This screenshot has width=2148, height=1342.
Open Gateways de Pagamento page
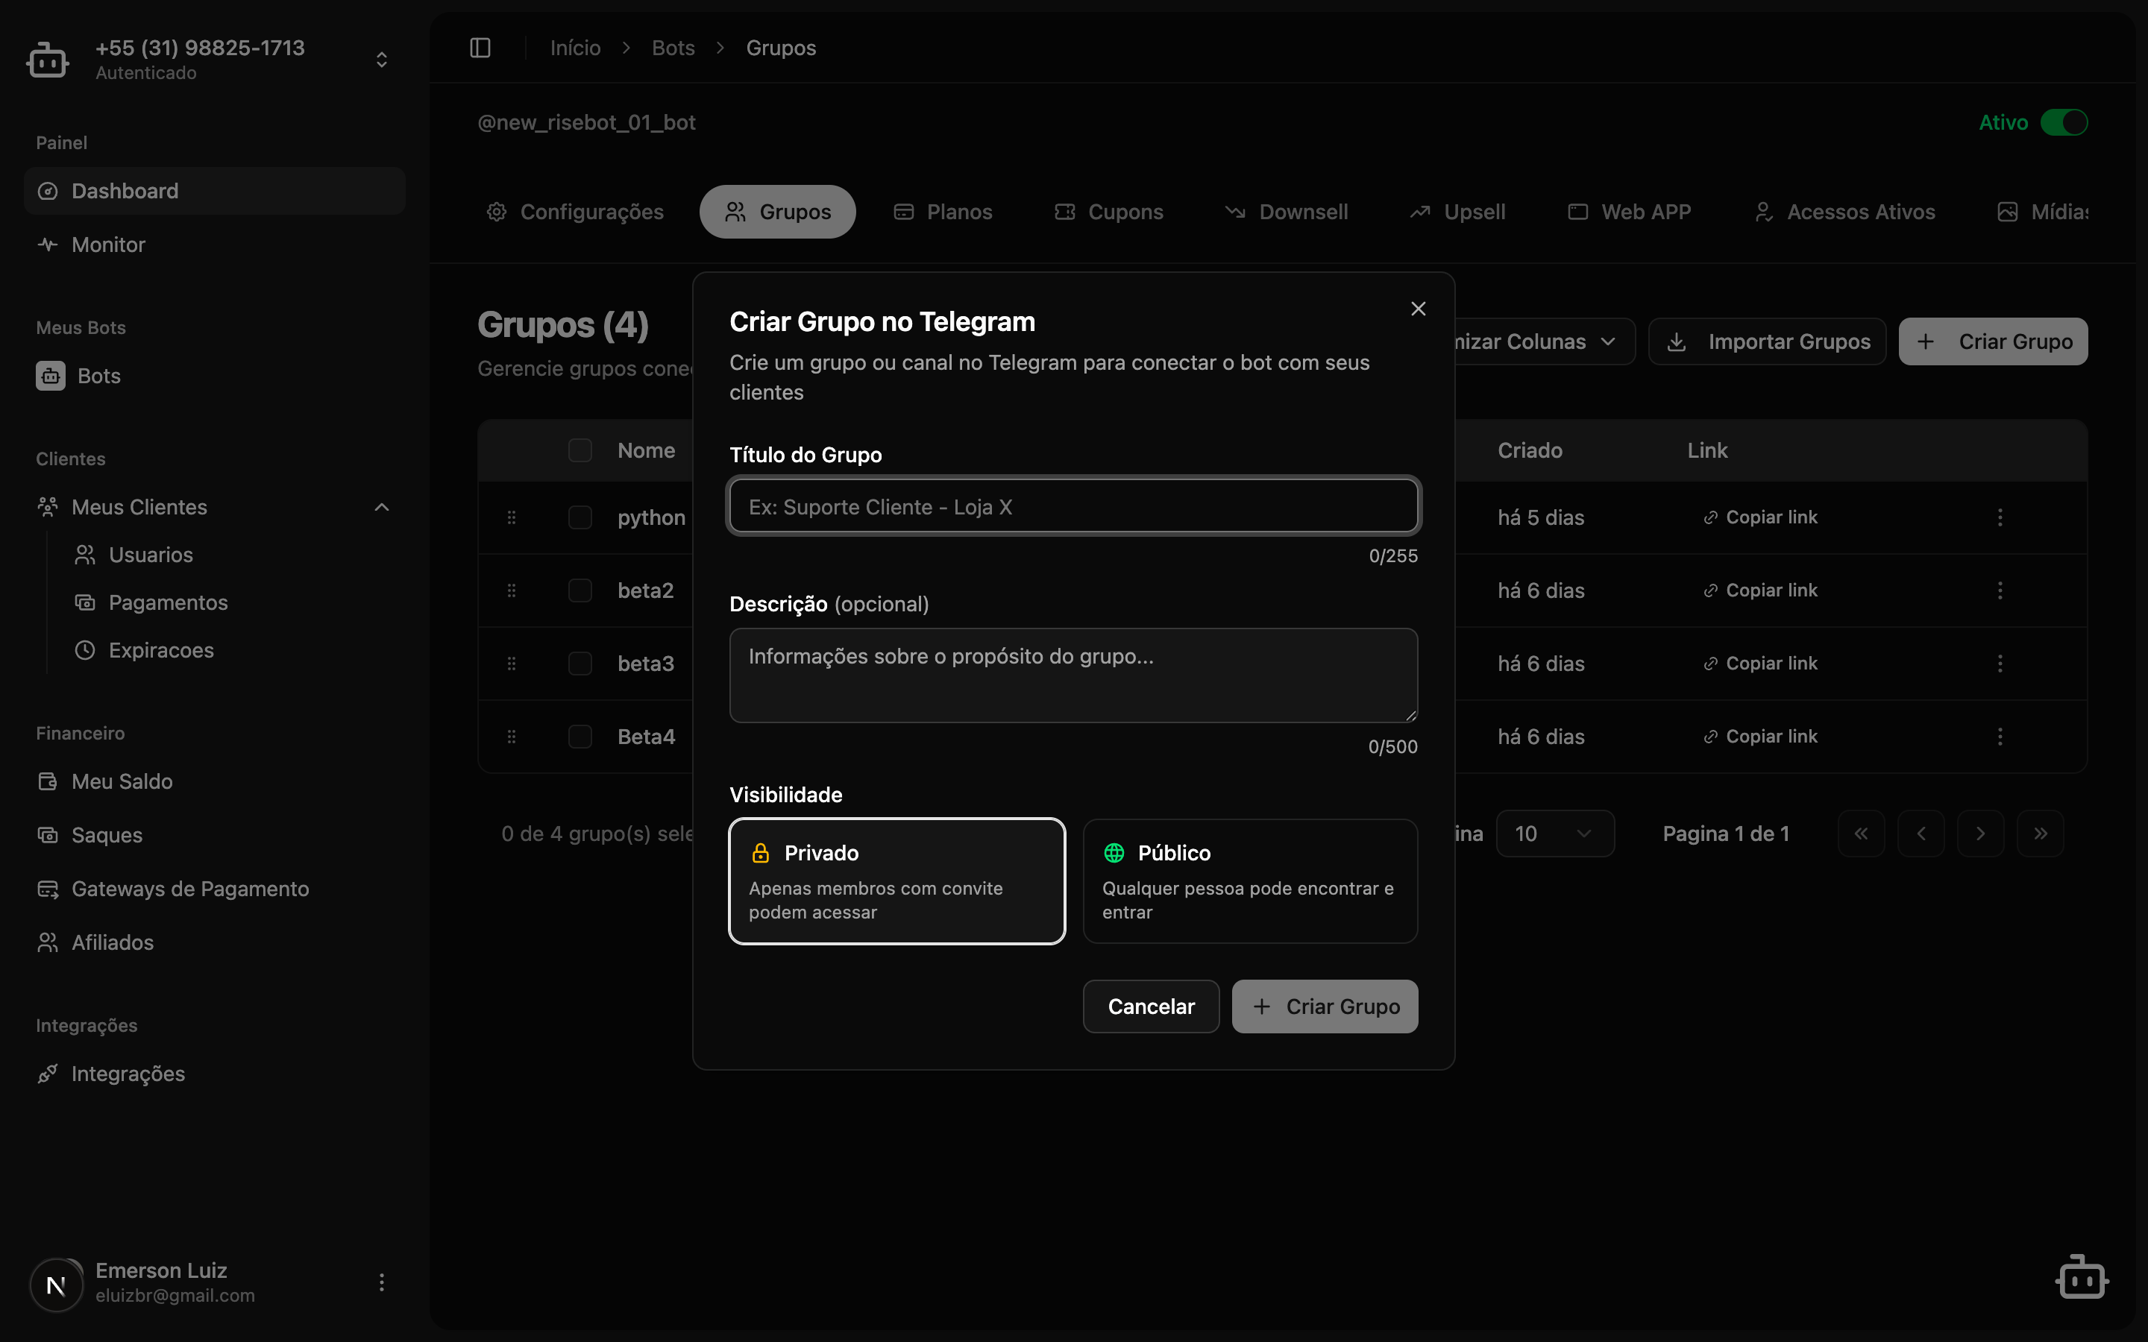(215, 889)
